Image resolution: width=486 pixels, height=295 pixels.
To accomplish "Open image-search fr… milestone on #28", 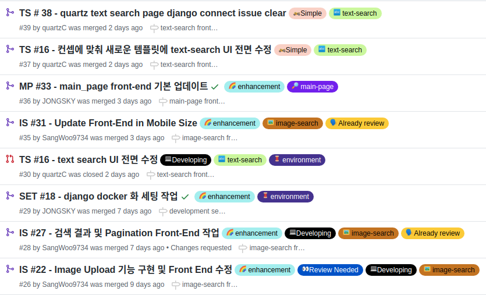I will (277, 248).
